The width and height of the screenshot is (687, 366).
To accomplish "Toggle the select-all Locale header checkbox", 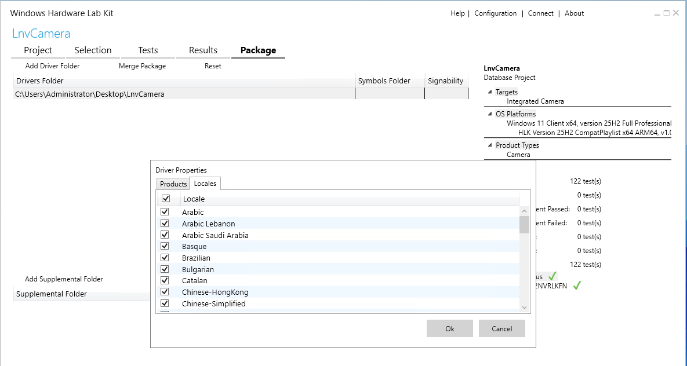I will 166,198.
